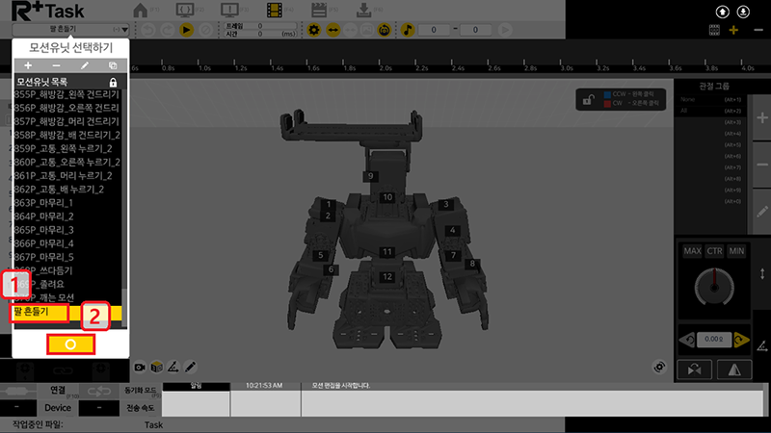The image size is (771, 433).
Task: Toggle the padlock in CCW/CW legend
Action: [x=585, y=97]
